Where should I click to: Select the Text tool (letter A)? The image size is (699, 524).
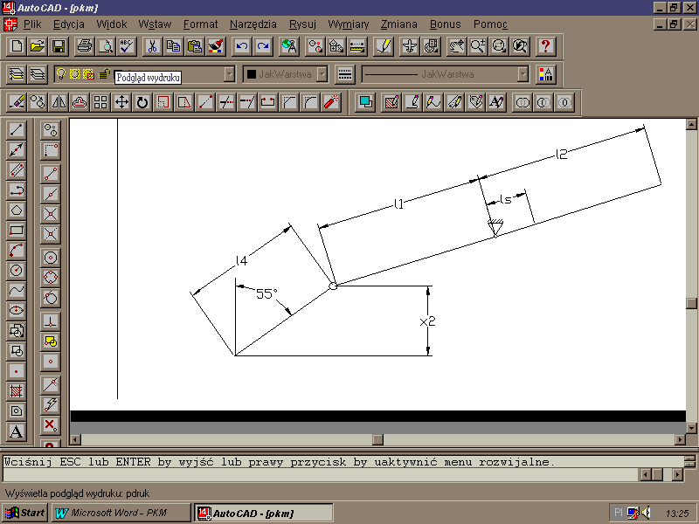click(x=16, y=431)
